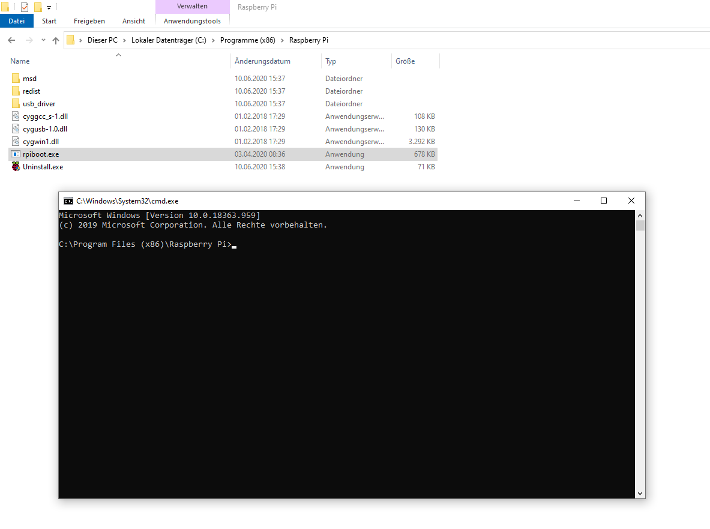Click the Verwalten contextual tab header
Viewport: 710px width, 529px height.
193,7
